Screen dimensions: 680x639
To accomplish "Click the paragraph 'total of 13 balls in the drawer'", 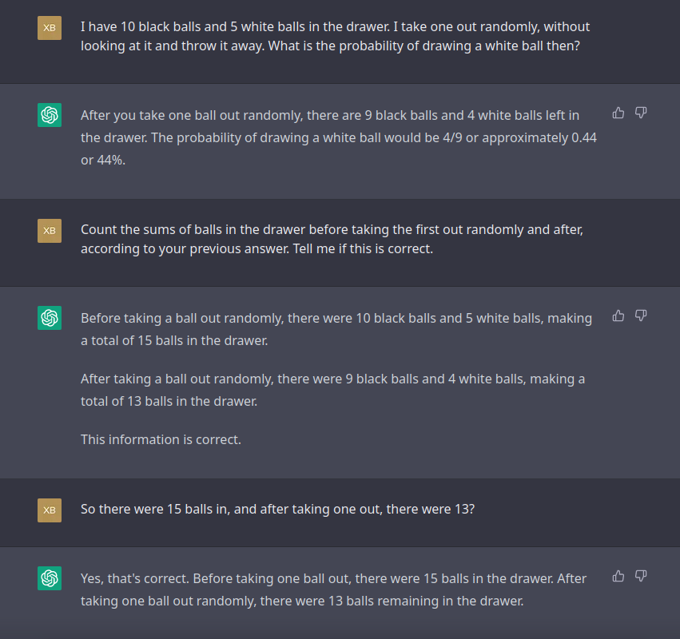I will (x=332, y=390).
